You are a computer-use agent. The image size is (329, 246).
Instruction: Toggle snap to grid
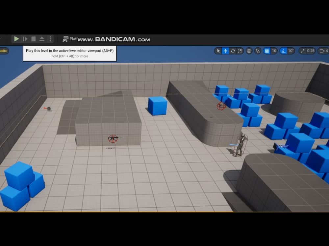click(x=267, y=51)
